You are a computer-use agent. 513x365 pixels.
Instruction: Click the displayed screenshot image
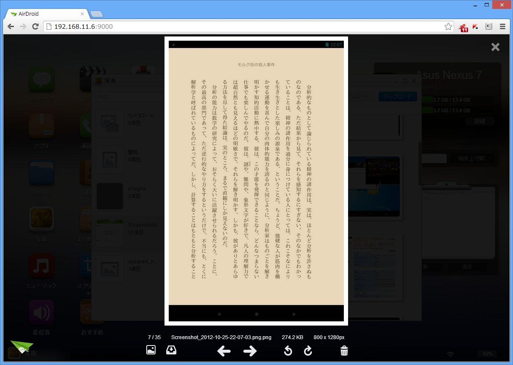pyautogui.click(x=256, y=181)
